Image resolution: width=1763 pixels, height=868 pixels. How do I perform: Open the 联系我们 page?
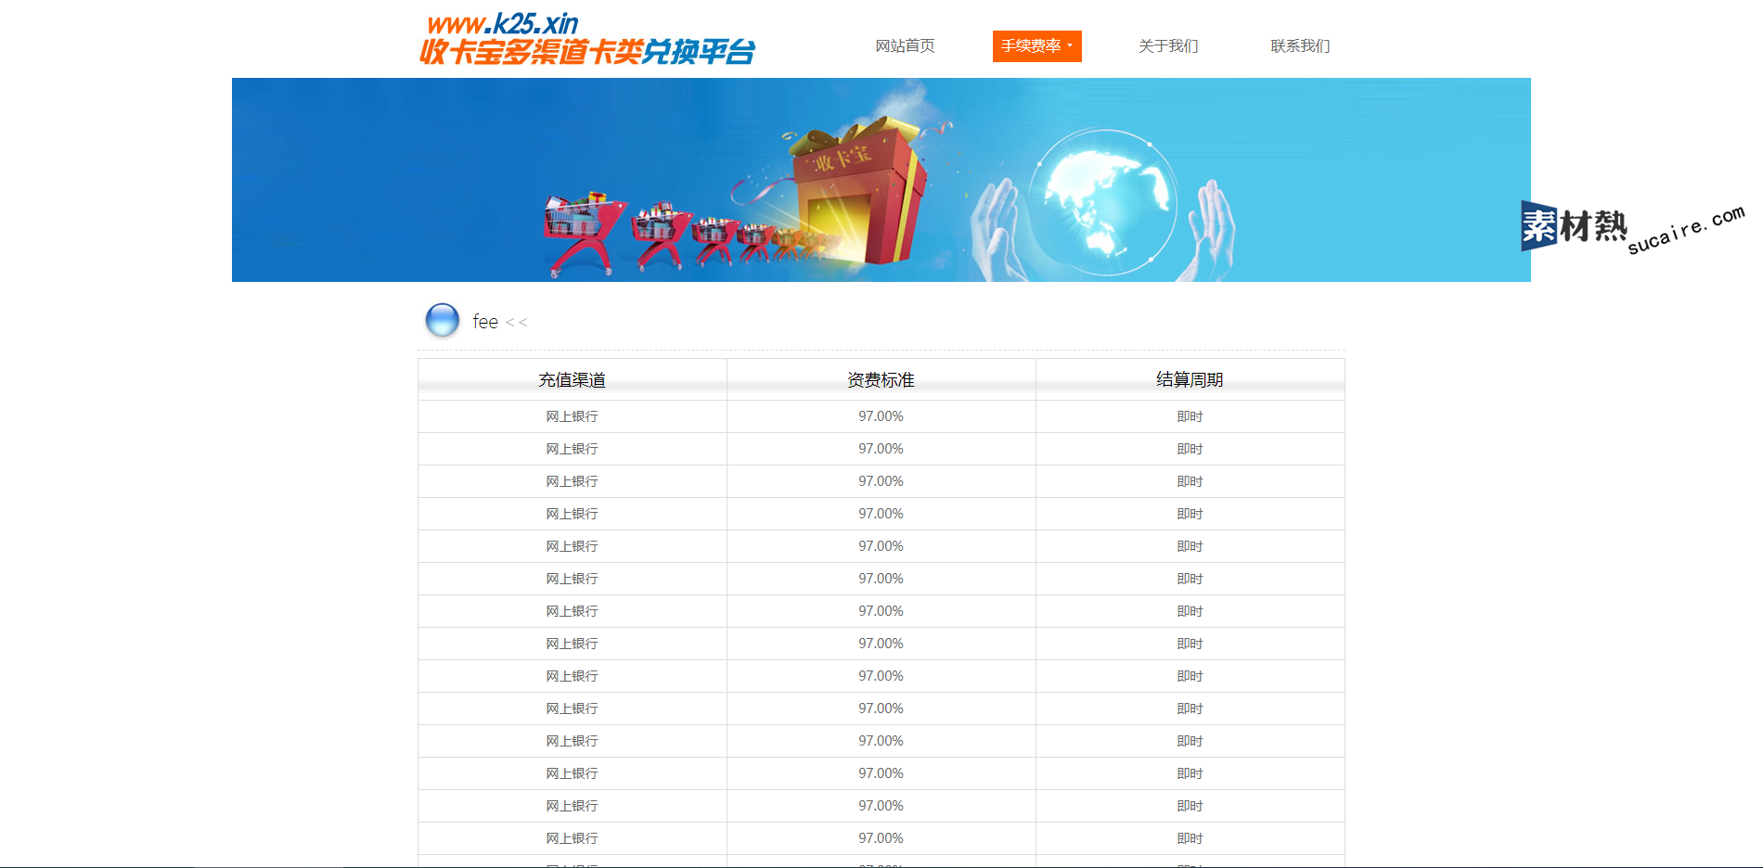point(1300,46)
